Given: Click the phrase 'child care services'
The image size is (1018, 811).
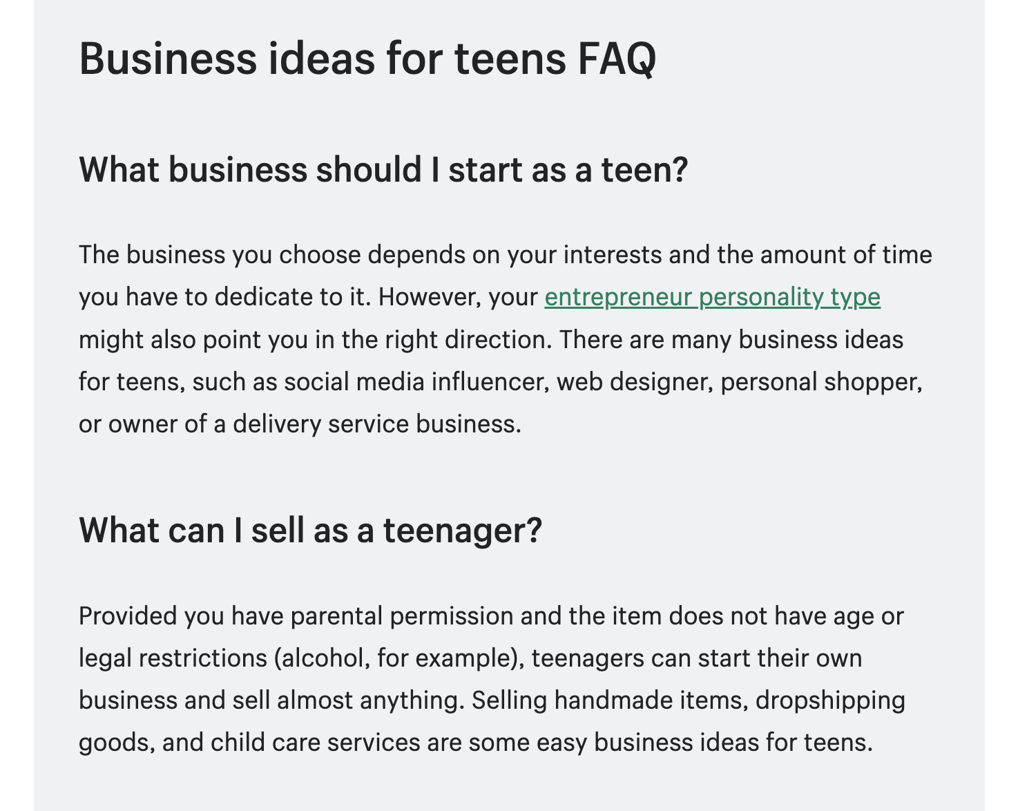Looking at the screenshot, I should click(316, 743).
